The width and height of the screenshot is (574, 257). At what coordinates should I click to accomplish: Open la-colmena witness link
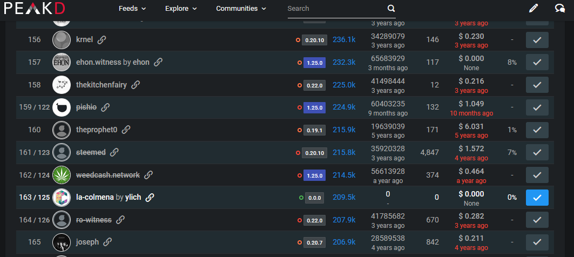point(95,198)
